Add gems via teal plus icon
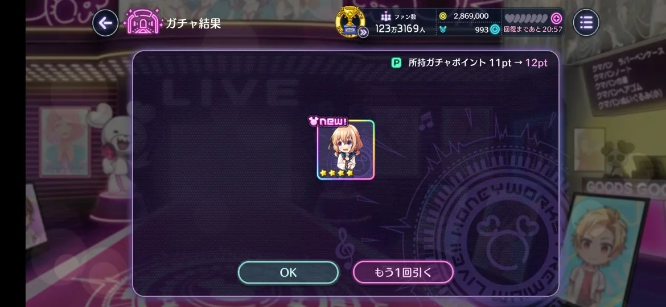 click(495, 29)
